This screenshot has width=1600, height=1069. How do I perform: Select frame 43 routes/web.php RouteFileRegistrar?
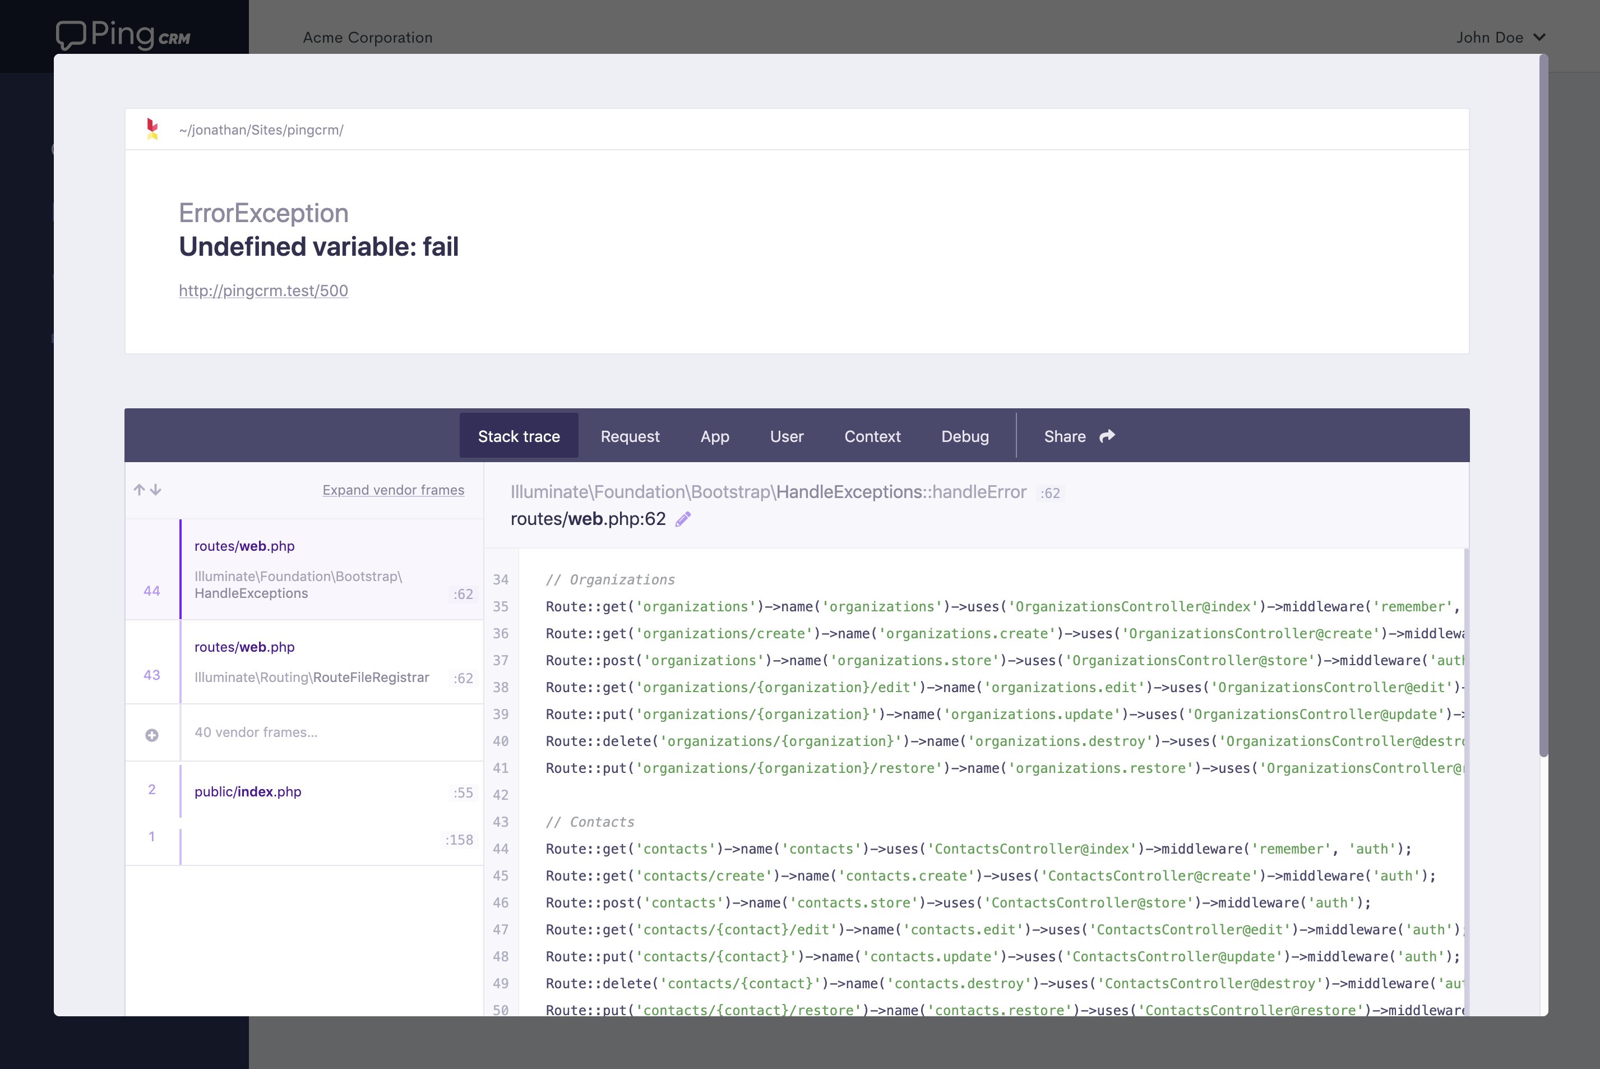click(x=304, y=661)
